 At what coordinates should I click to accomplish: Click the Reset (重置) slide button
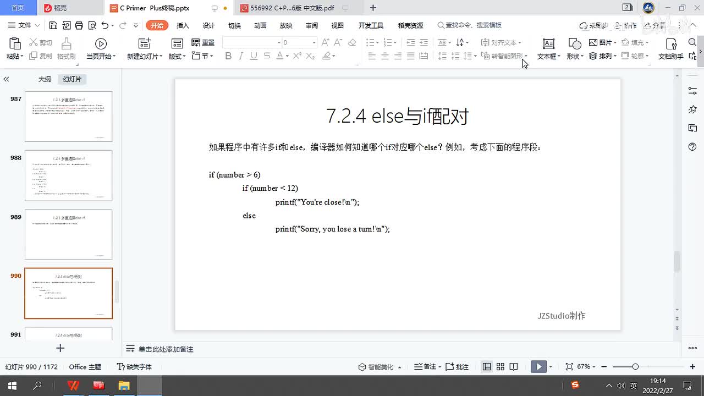[203, 42]
